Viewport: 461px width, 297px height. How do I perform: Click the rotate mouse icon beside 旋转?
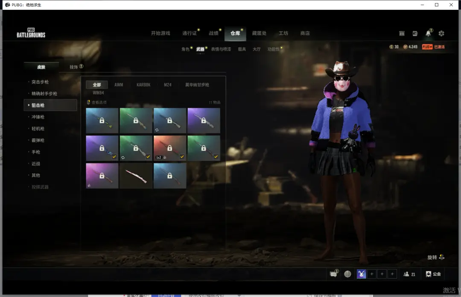click(442, 257)
